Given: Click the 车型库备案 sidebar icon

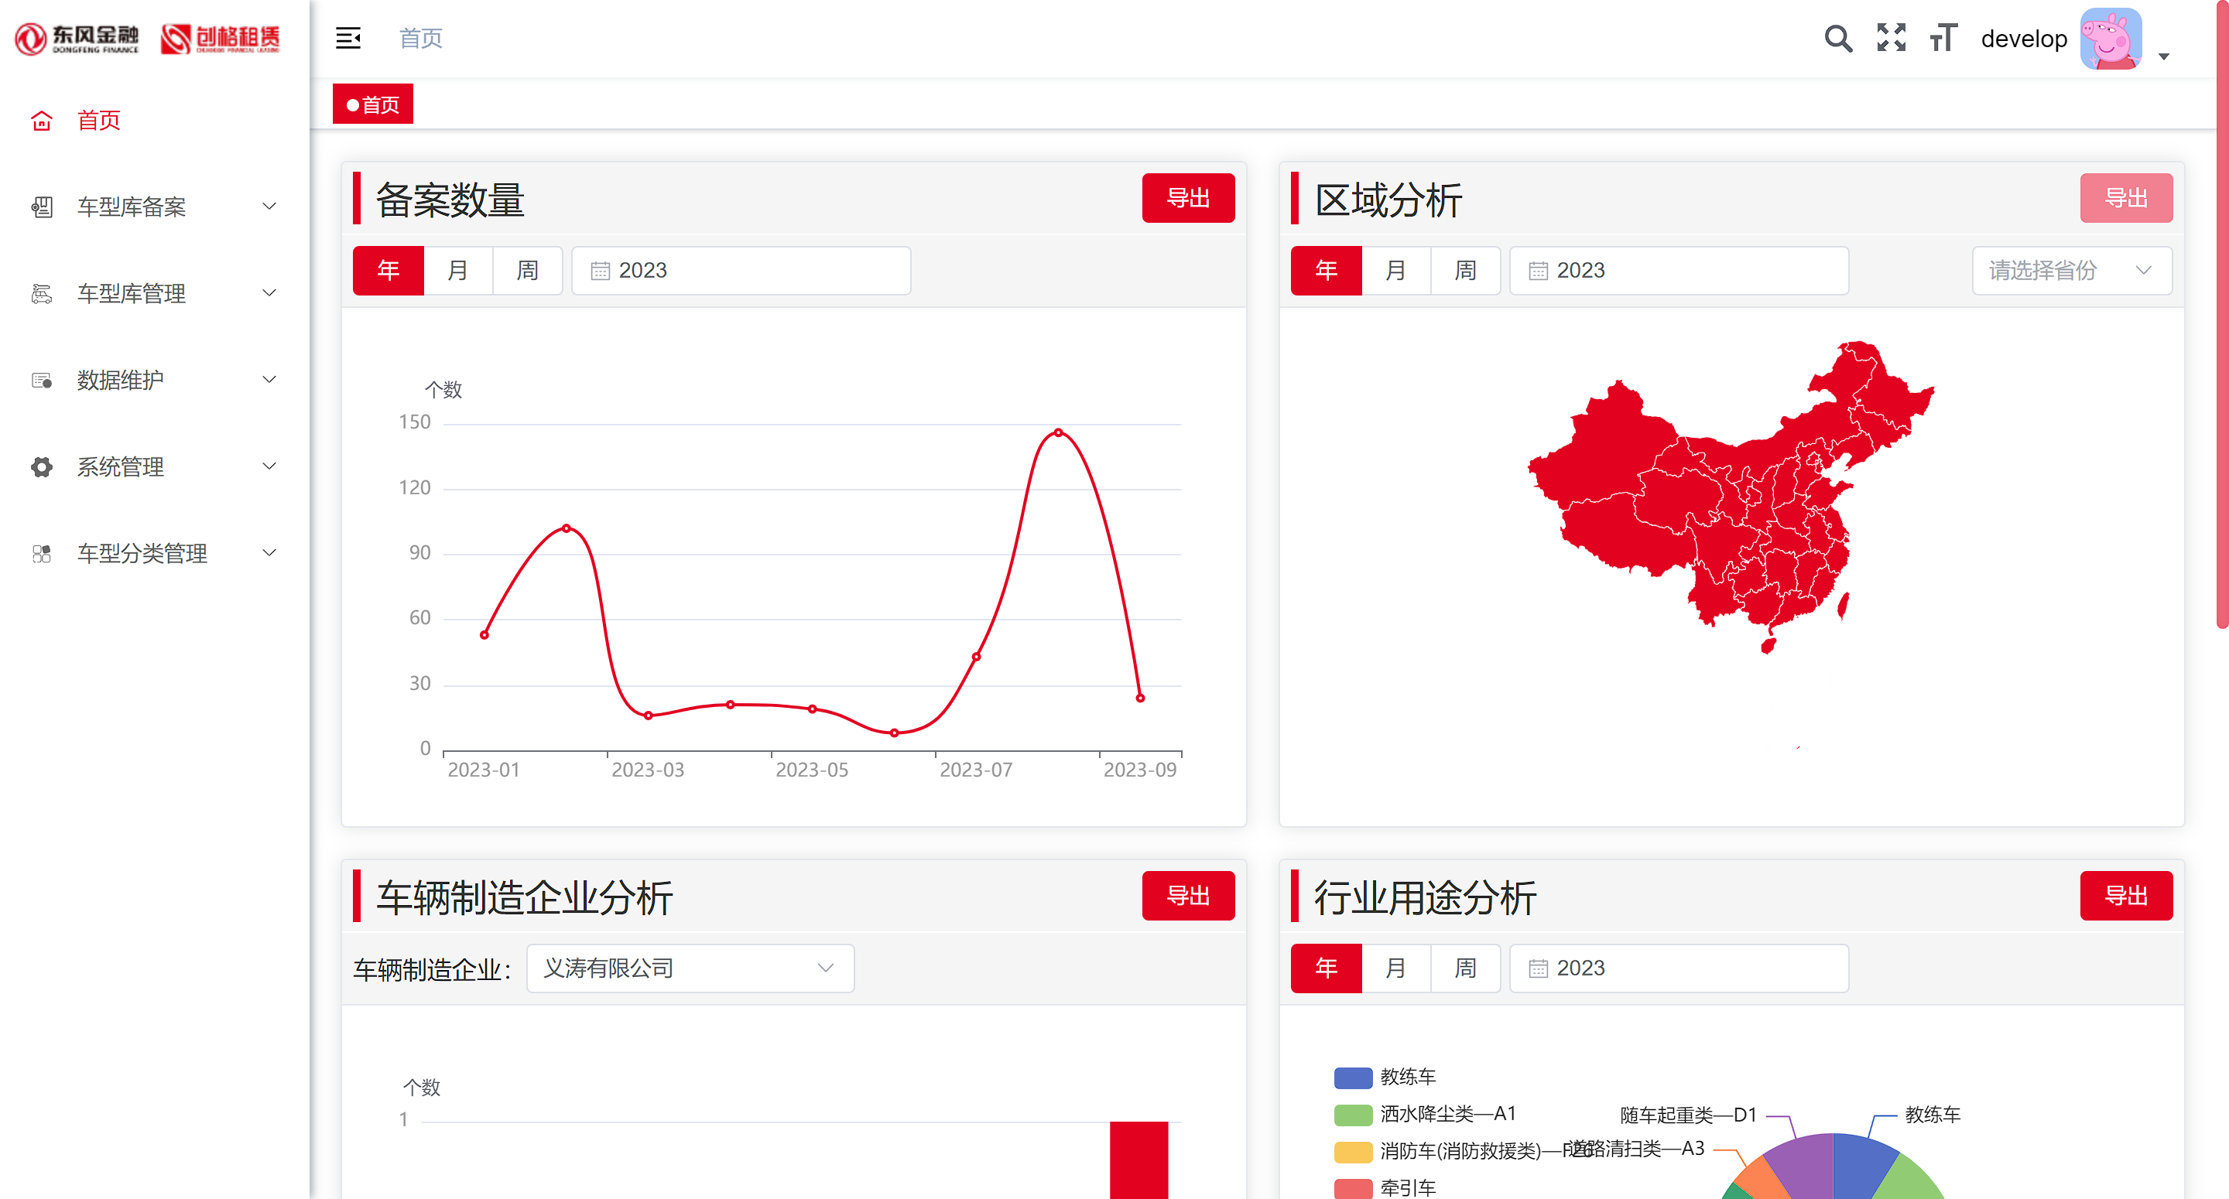Looking at the screenshot, I should 42,207.
